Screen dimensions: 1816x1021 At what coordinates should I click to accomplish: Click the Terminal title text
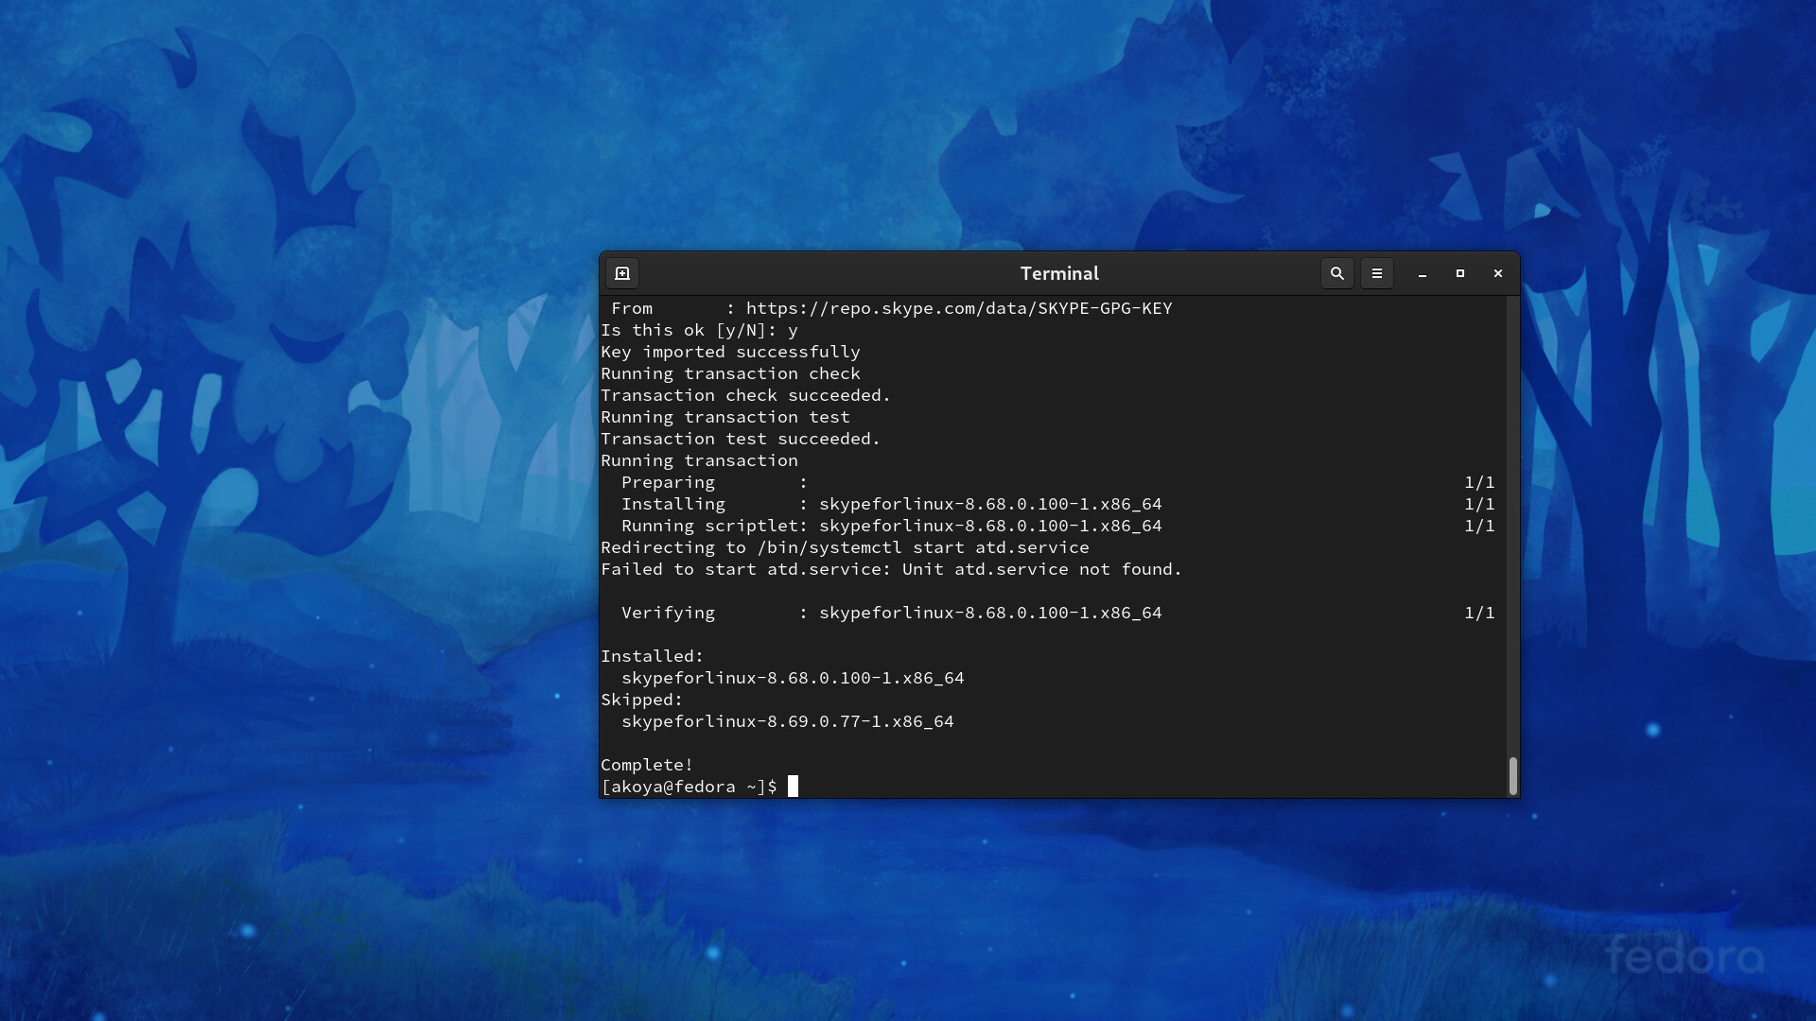click(x=1059, y=273)
